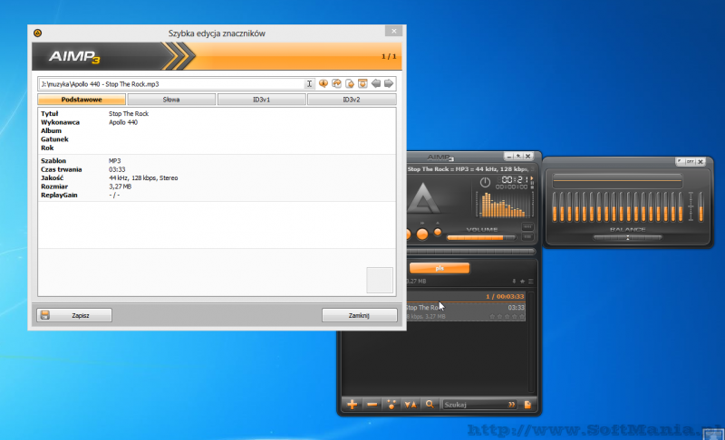Select the 'pls' playlist tab
Screen dimensions: 725x440
coord(440,268)
